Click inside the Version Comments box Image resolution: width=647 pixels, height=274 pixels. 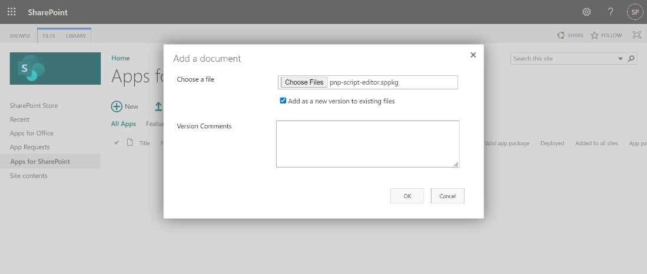pos(367,144)
